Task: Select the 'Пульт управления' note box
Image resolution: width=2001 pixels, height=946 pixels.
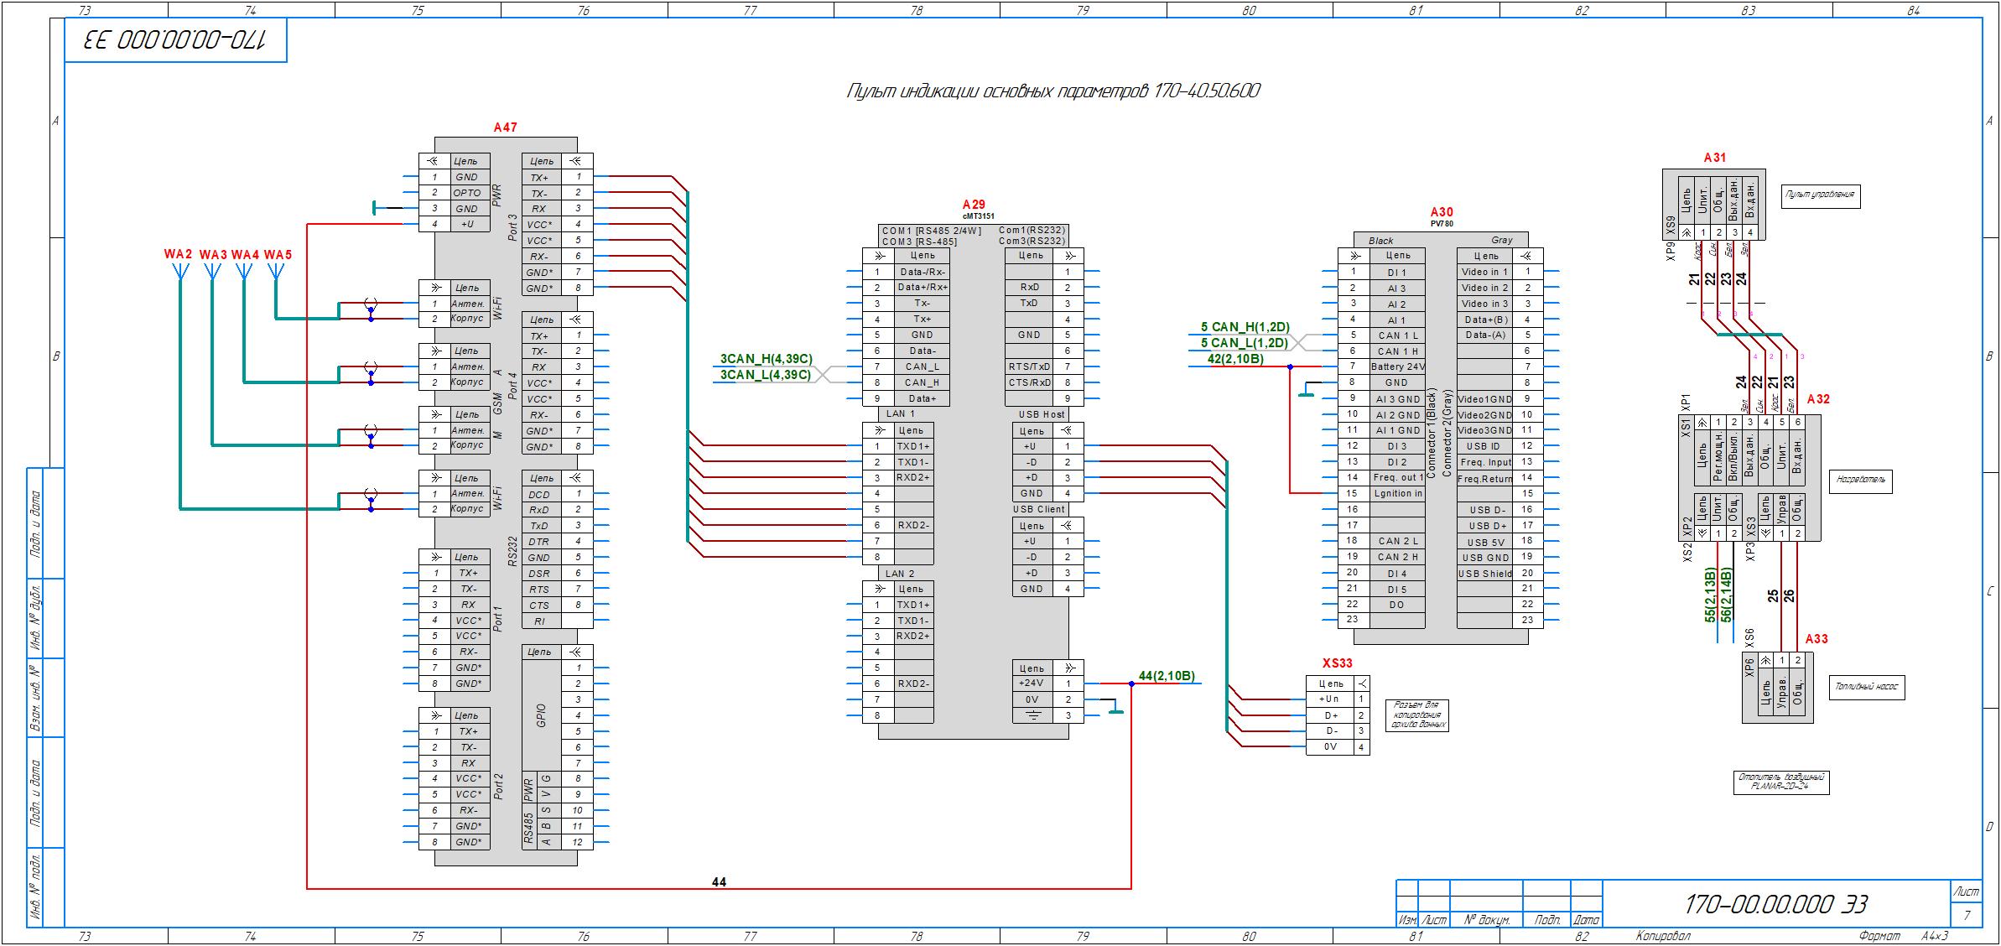Action: coord(1821,196)
